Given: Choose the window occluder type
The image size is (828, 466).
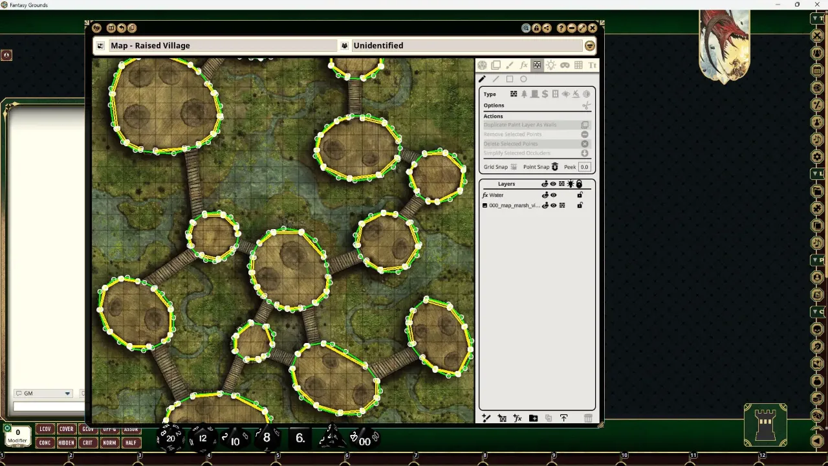Looking at the screenshot, I should (555, 94).
